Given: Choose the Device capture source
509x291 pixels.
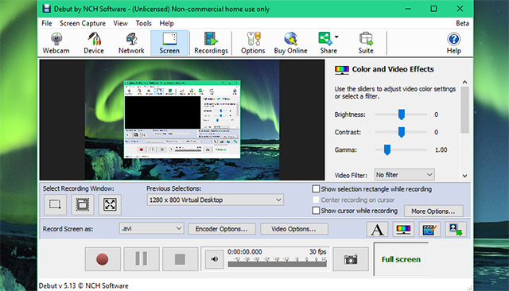Looking at the screenshot, I should pos(94,43).
